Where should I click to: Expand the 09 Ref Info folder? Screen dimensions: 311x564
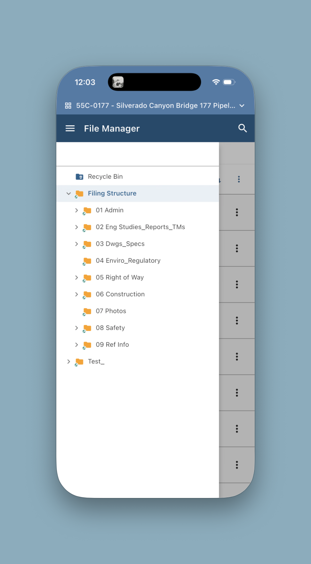click(76, 345)
